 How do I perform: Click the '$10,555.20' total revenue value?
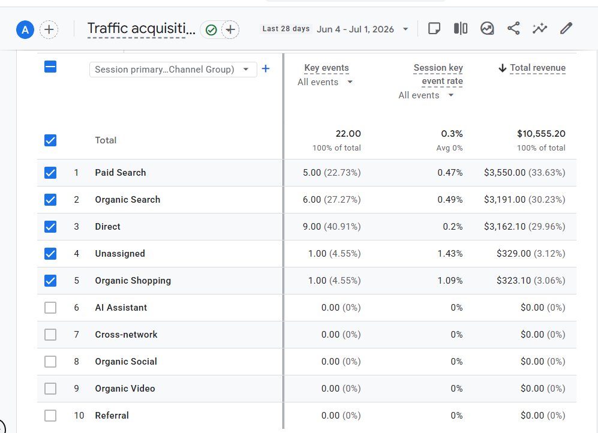(x=541, y=134)
